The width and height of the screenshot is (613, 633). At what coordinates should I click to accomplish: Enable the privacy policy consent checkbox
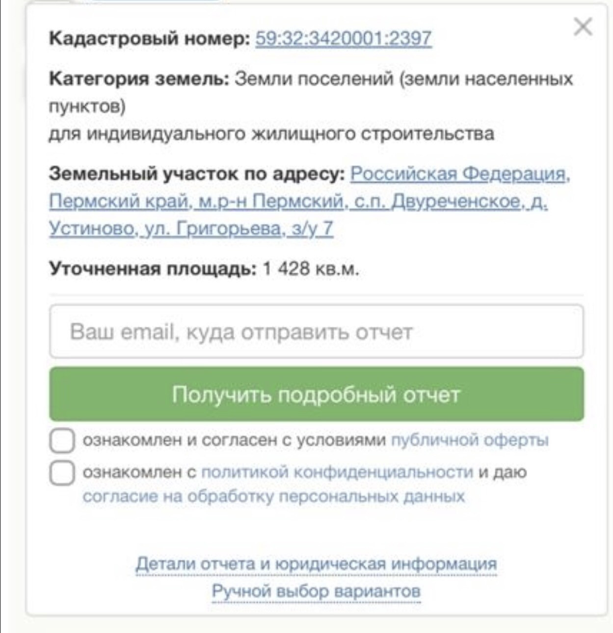coord(62,473)
